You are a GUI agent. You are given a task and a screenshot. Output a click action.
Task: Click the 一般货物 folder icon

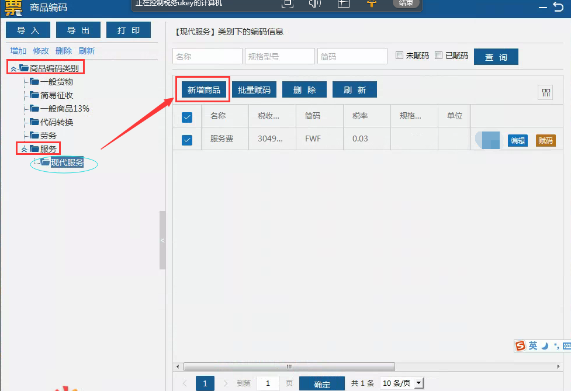(34, 82)
